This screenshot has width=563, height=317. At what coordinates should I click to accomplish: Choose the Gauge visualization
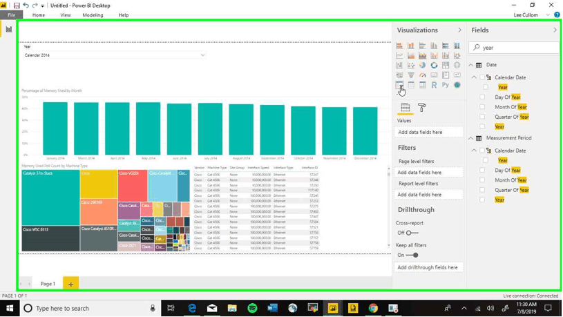tap(422, 75)
